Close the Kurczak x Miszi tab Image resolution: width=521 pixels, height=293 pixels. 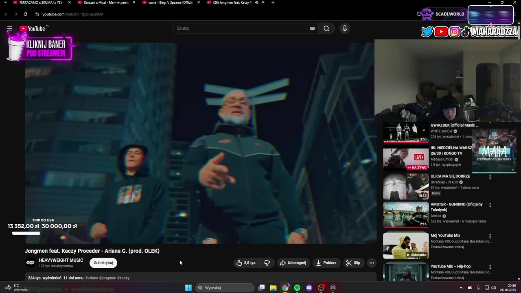tap(134, 2)
